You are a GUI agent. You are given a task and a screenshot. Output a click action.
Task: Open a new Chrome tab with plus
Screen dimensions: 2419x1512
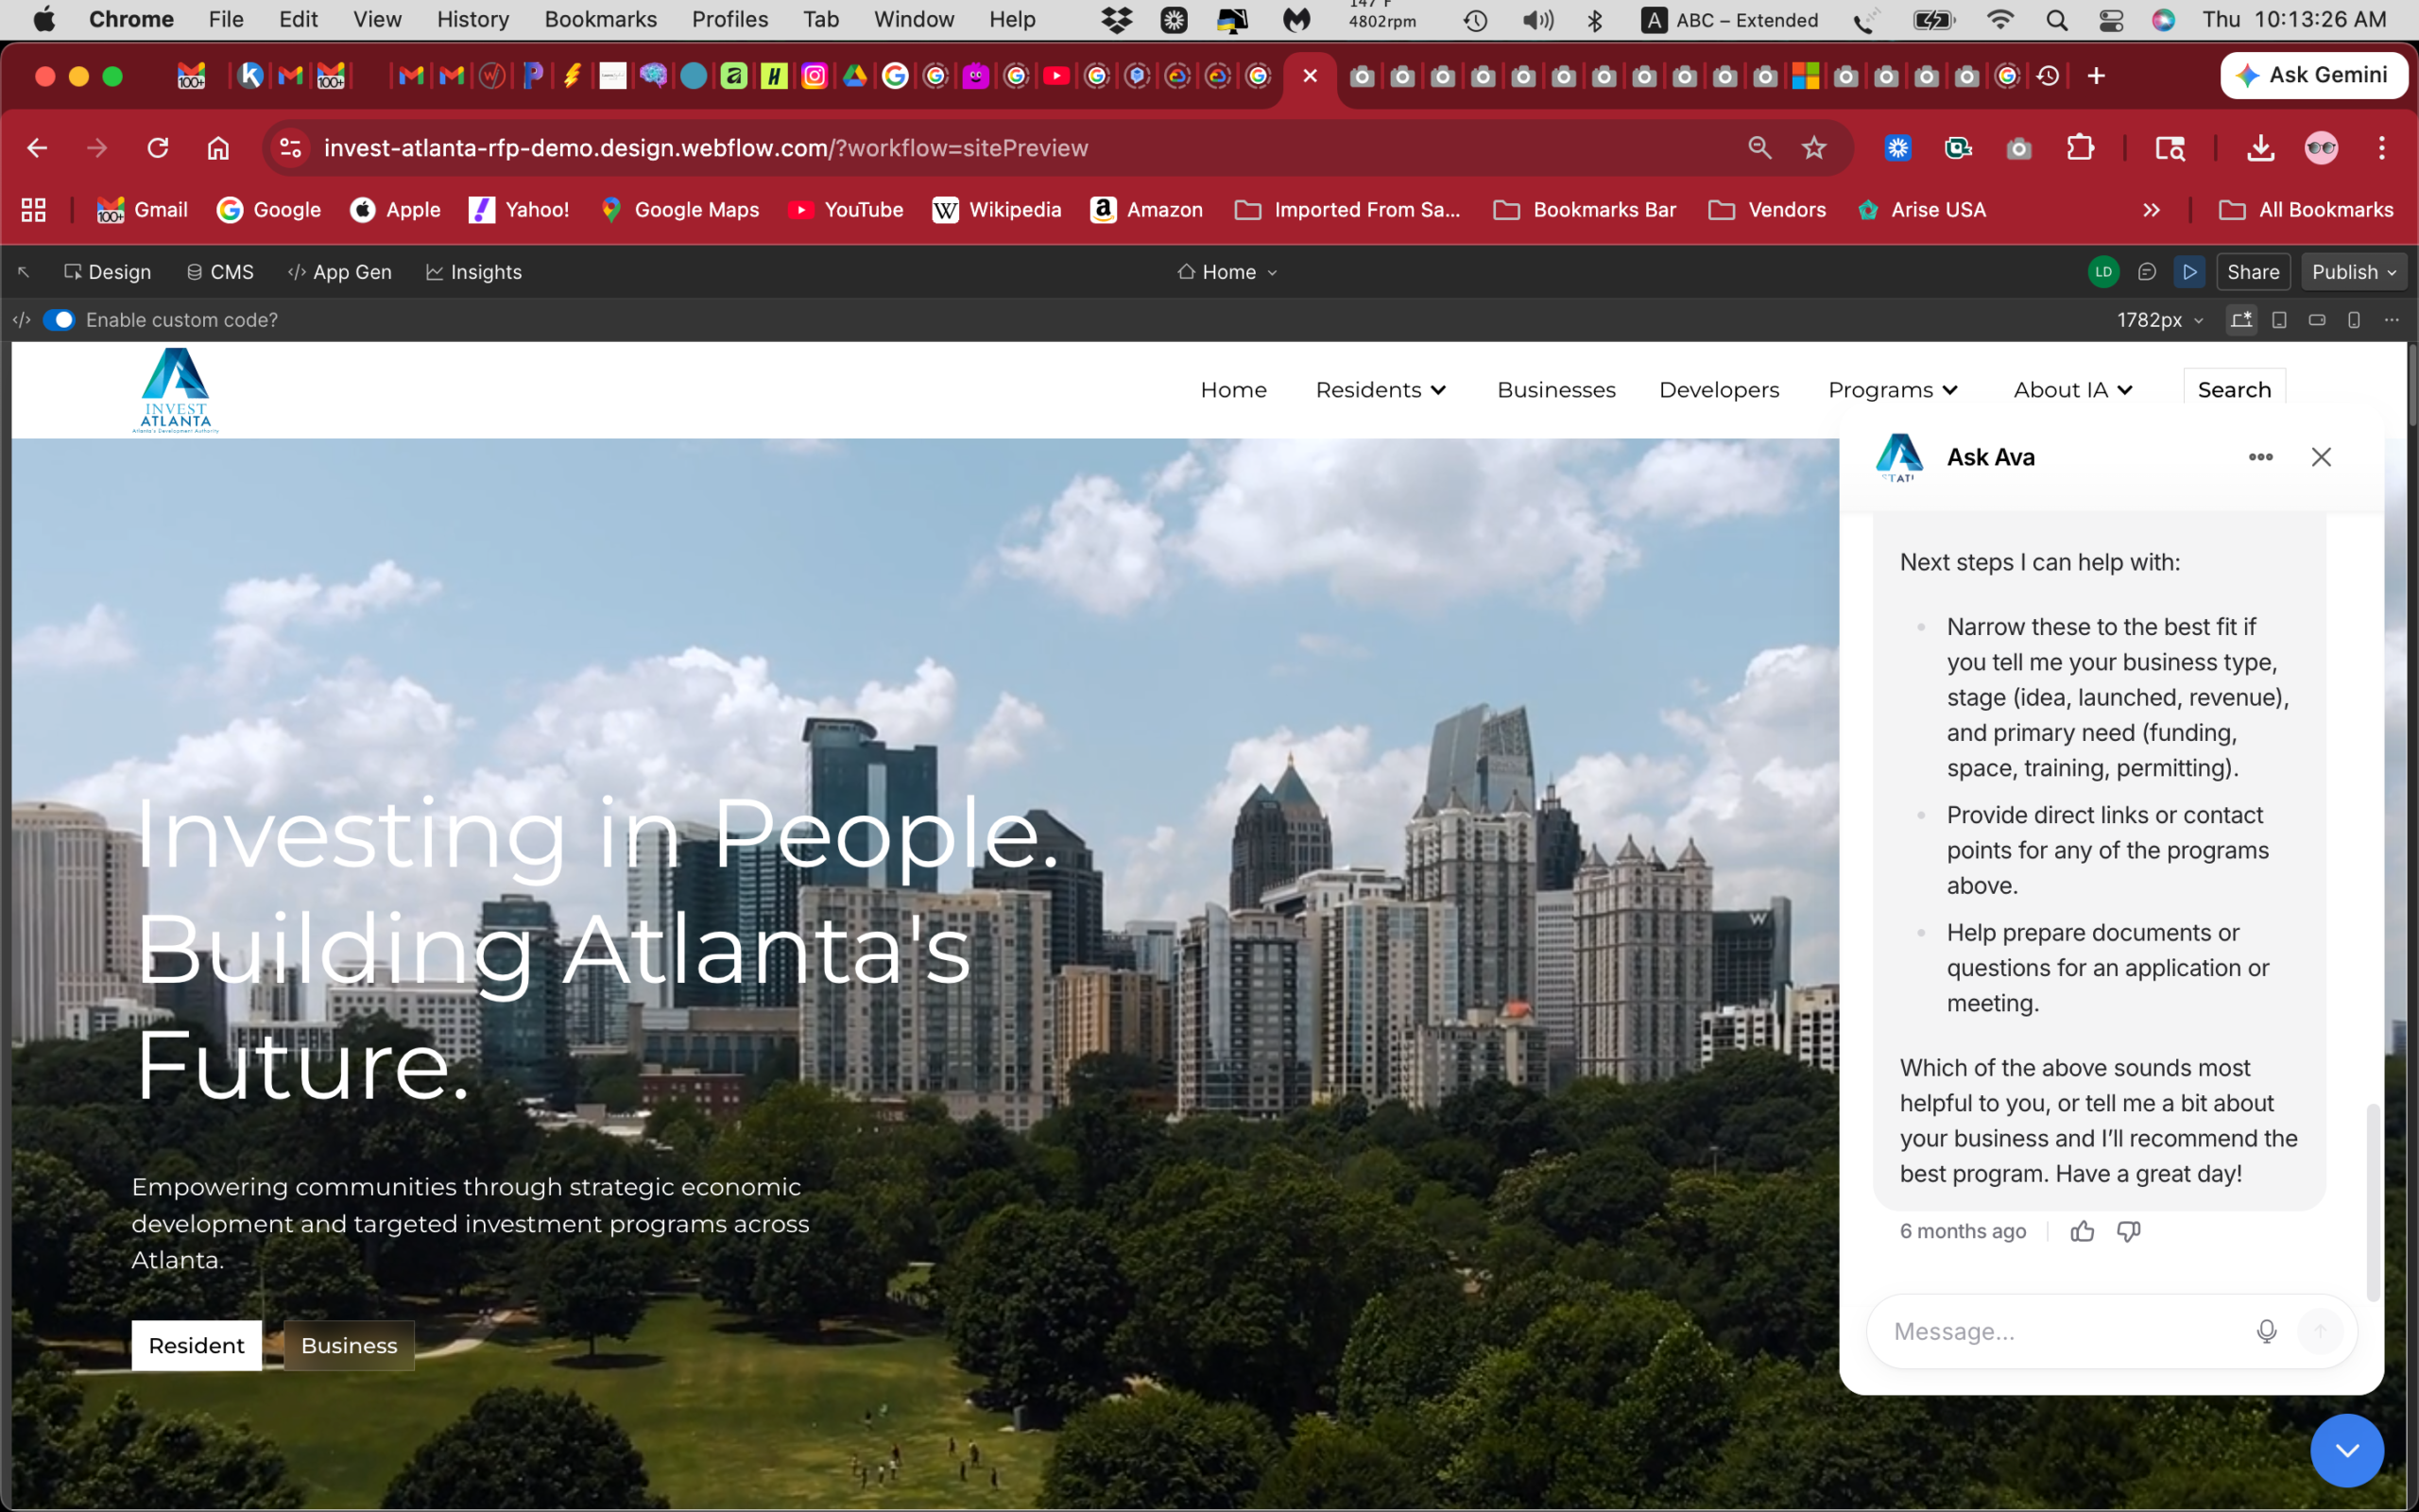pos(2096,75)
